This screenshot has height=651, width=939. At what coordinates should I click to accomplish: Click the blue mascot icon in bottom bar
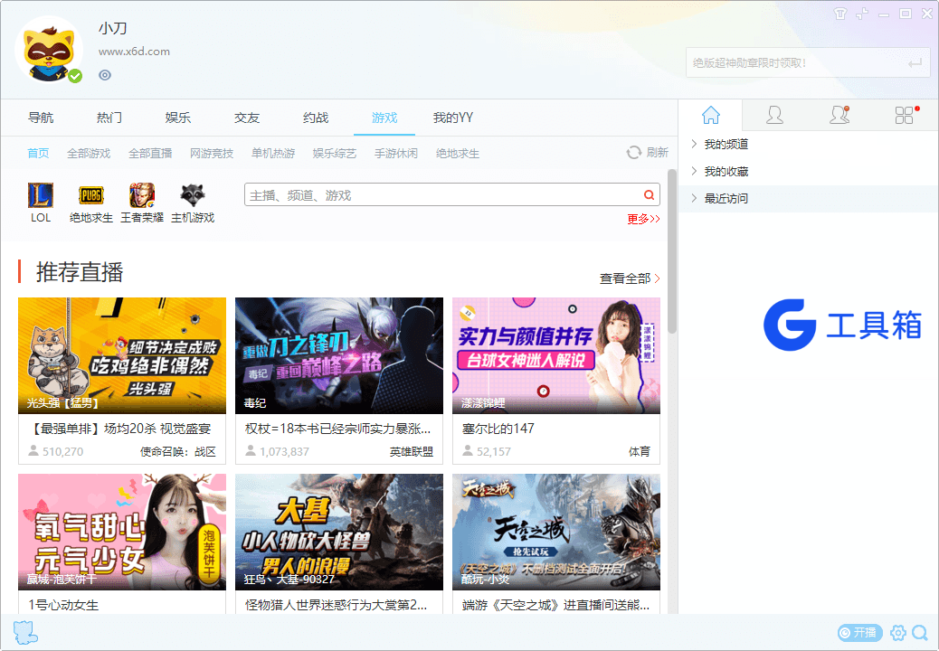tap(25, 632)
